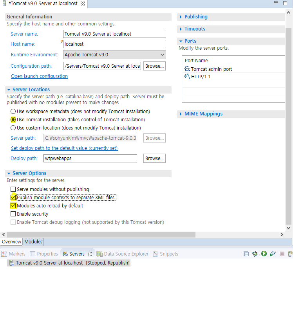Toggle Modules auto reload by default
The image size is (293, 315).
point(13,206)
